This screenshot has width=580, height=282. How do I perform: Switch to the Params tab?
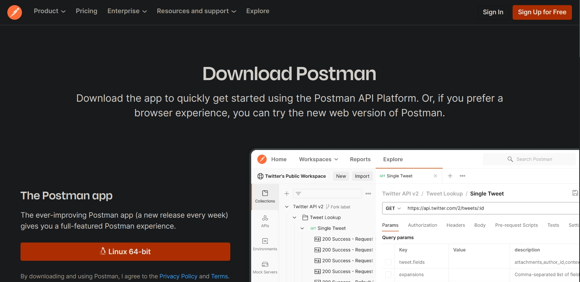(x=390, y=225)
